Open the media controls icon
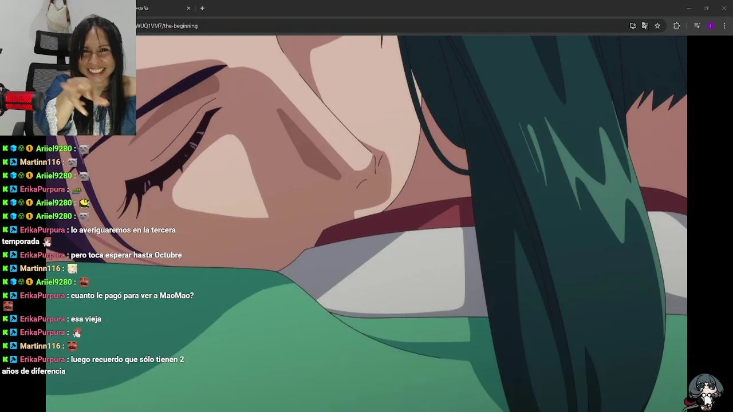 pyautogui.click(x=697, y=26)
